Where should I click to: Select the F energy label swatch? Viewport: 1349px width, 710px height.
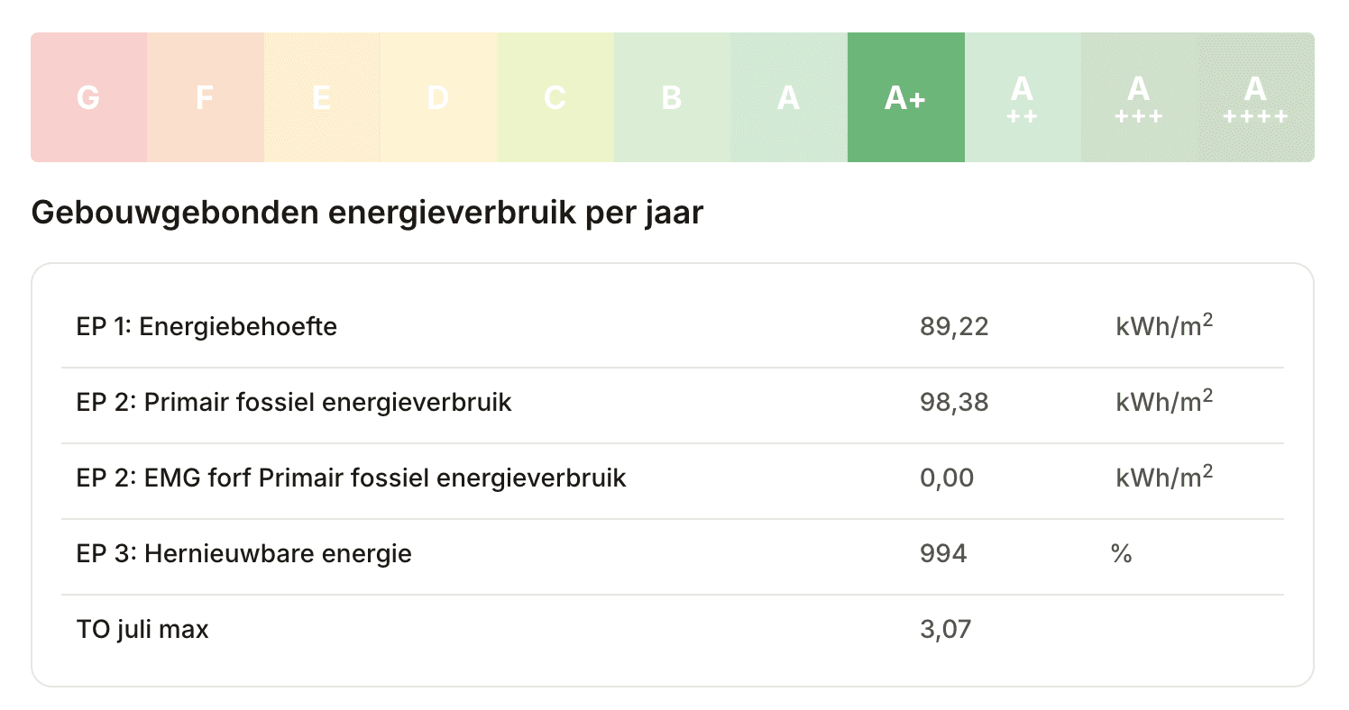206,97
